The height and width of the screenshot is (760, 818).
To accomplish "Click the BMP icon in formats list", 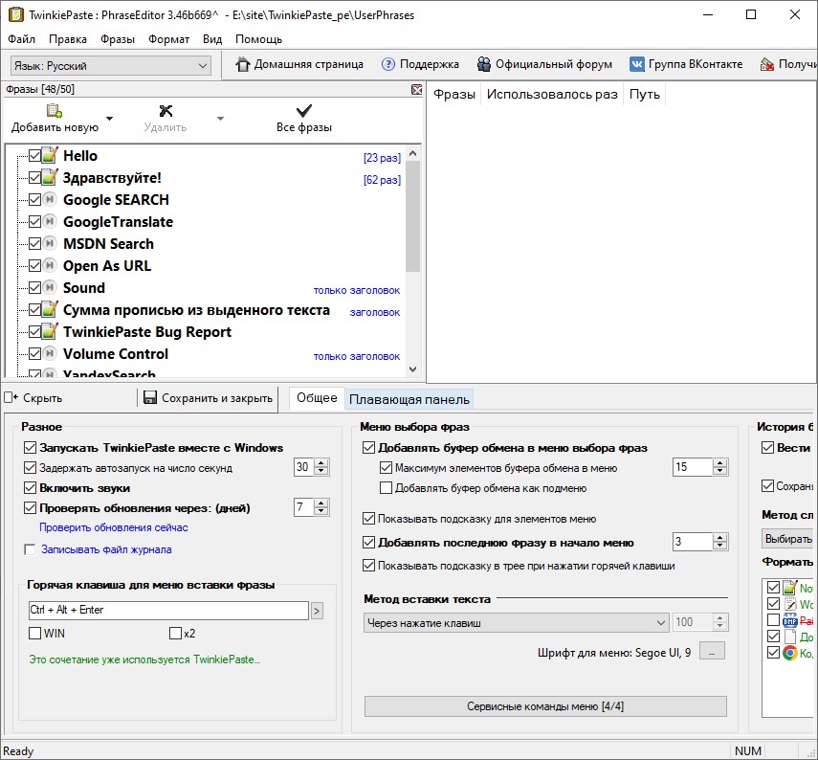I will (790, 620).
